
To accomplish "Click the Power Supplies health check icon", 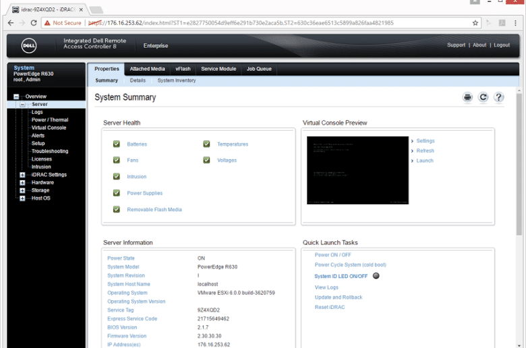I will tap(117, 193).
